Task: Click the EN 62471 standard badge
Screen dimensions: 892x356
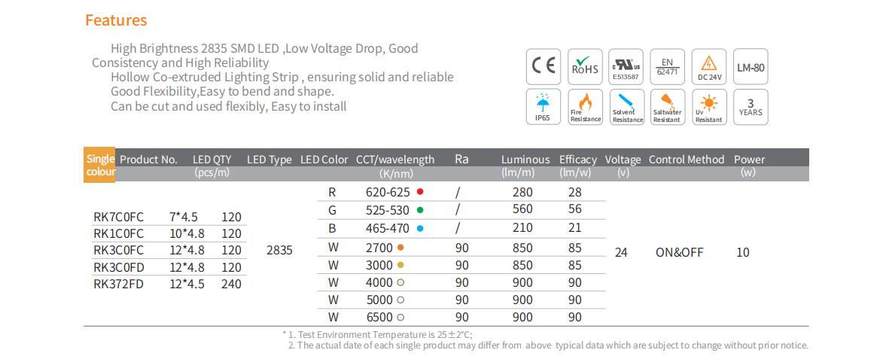Action: [x=667, y=67]
